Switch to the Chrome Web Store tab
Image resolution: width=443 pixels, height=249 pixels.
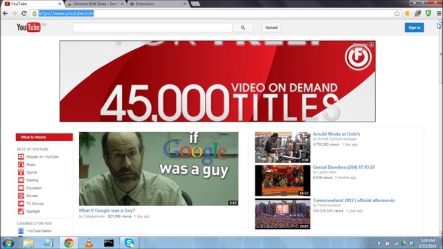(x=96, y=4)
